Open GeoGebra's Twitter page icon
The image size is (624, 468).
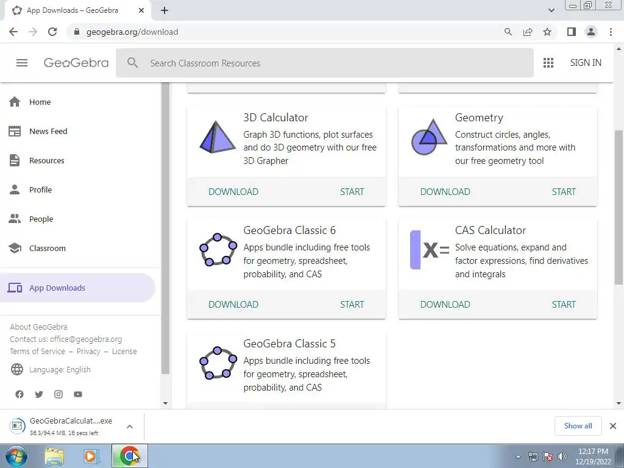(x=38, y=394)
